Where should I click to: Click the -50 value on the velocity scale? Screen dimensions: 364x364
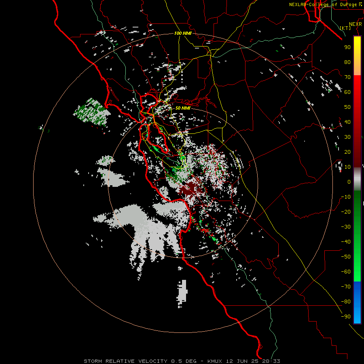pos(346,257)
